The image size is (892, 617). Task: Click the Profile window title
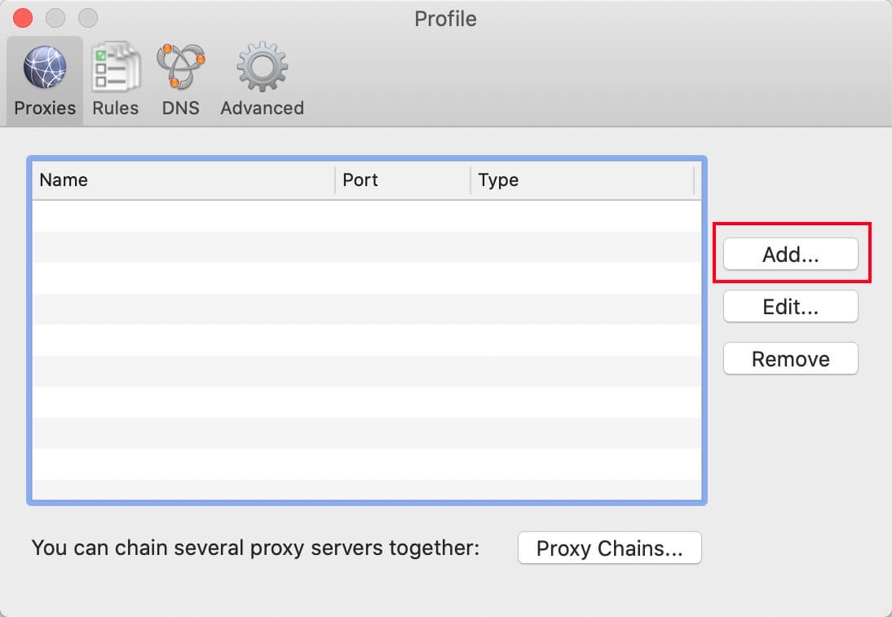point(445,19)
